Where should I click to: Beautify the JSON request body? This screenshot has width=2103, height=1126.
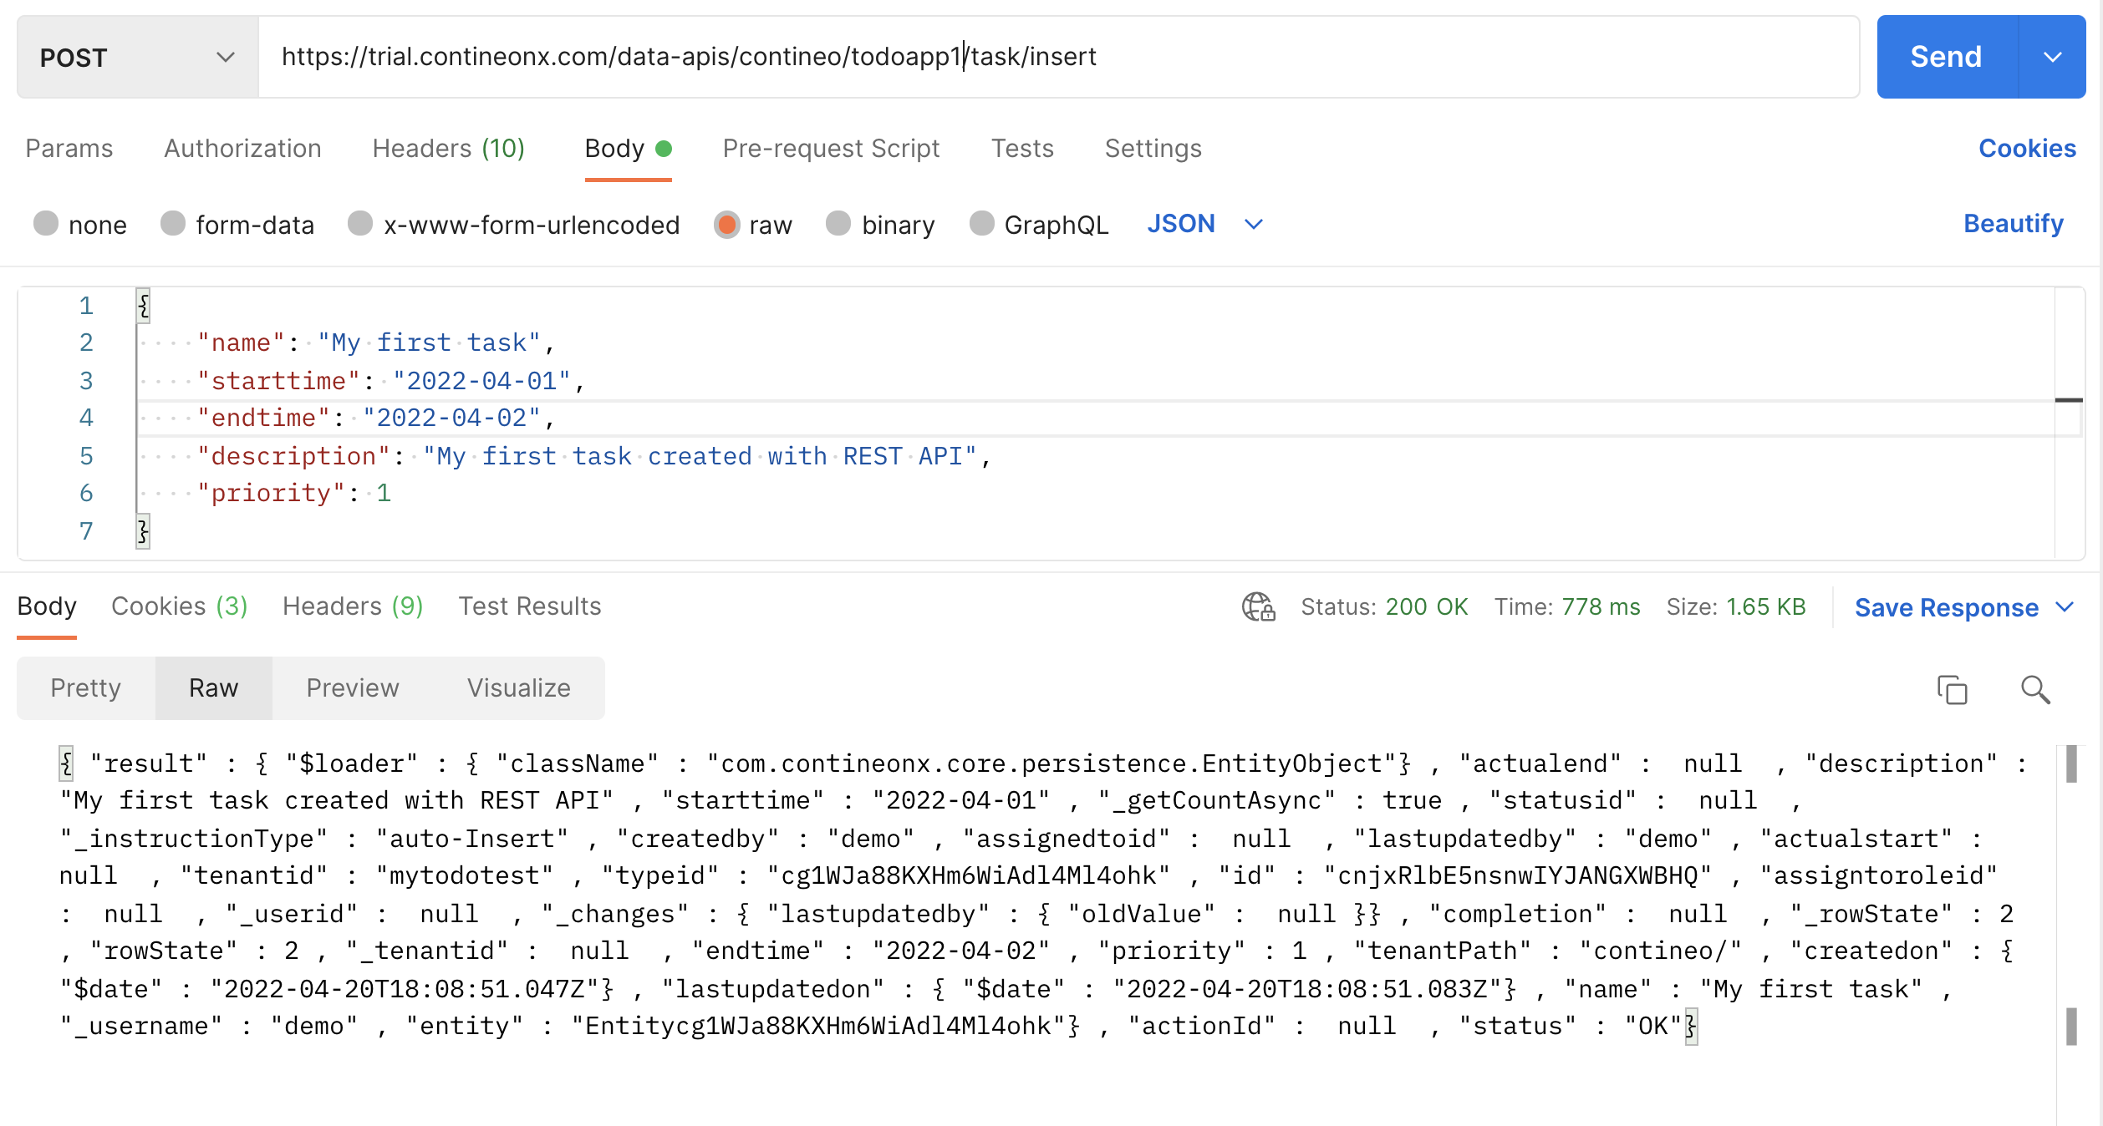coord(2013,223)
